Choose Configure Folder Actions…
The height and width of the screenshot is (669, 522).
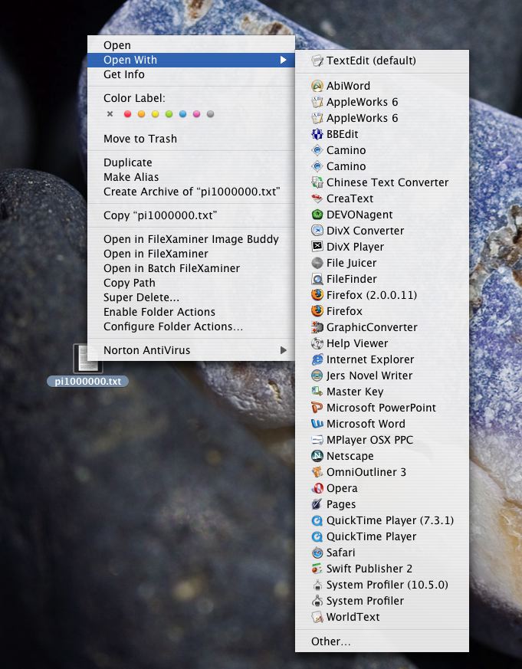(191, 326)
